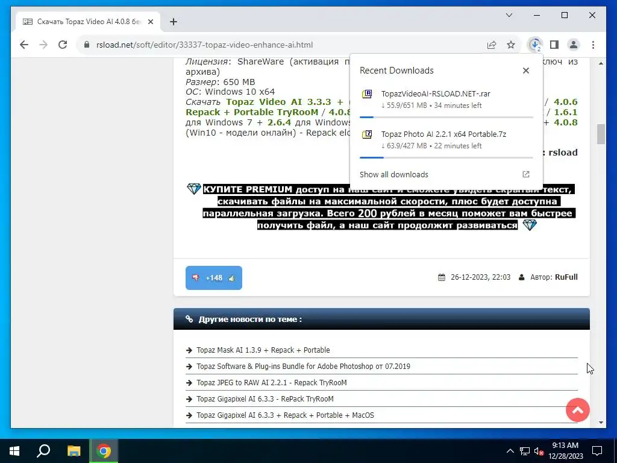Click the +148 rating count
This screenshot has width=617, height=463.
coord(214,278)
